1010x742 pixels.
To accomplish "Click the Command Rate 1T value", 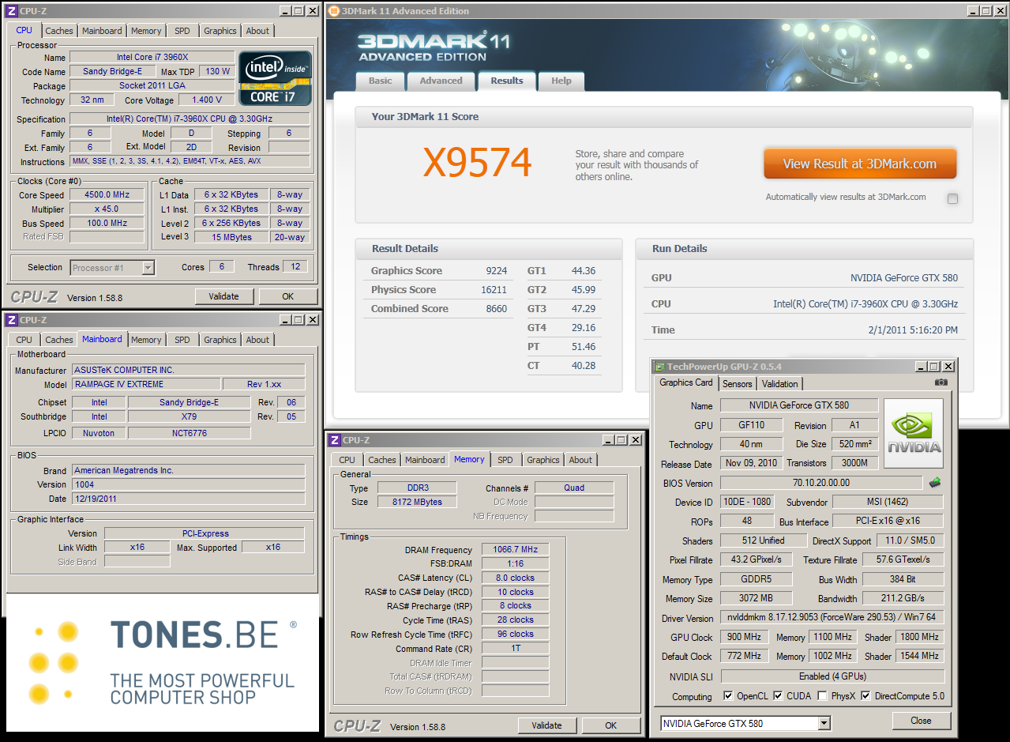I will pos(515,648).
